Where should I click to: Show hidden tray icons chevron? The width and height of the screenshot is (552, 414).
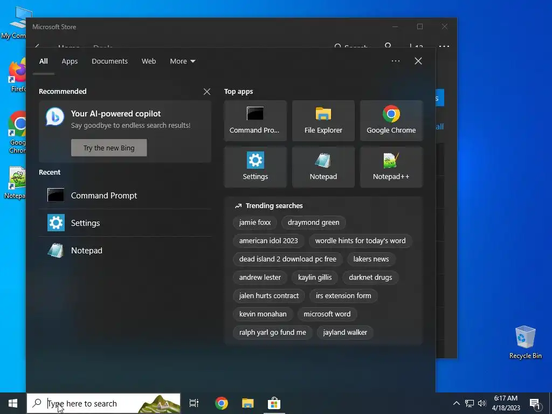pos(456,403)
